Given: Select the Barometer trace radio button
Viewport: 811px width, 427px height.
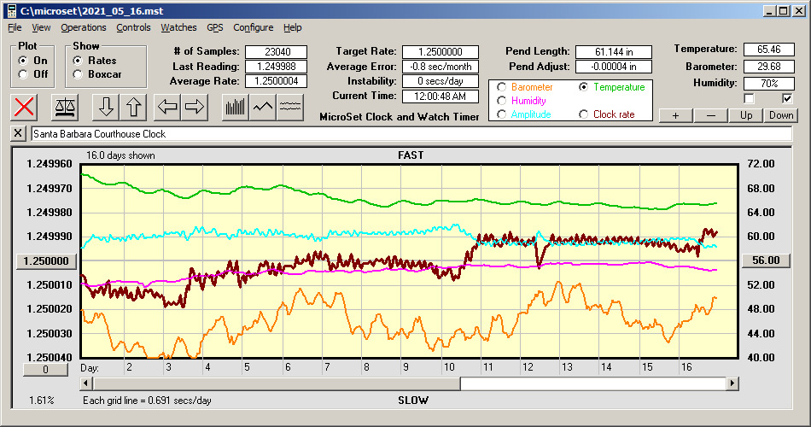Looking at the screenshot, I should [x=501, y=87].
